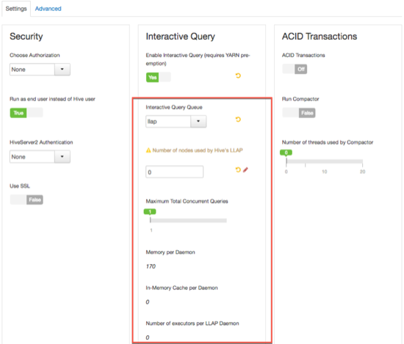Click undo arrow next to LLAP nodes field
Viewport: 404px width, 344px height.
click(x=238, y=169)
